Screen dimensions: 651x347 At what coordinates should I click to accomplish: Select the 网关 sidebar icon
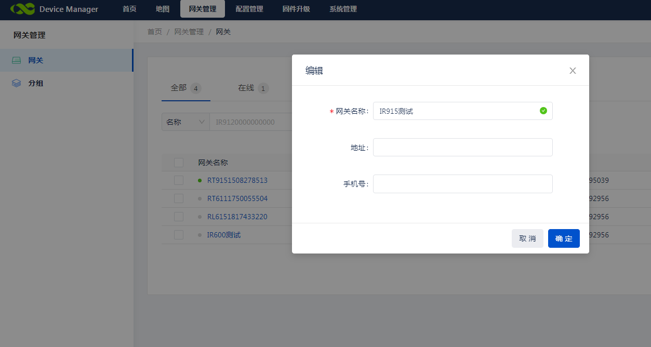(x=17, y=60)
